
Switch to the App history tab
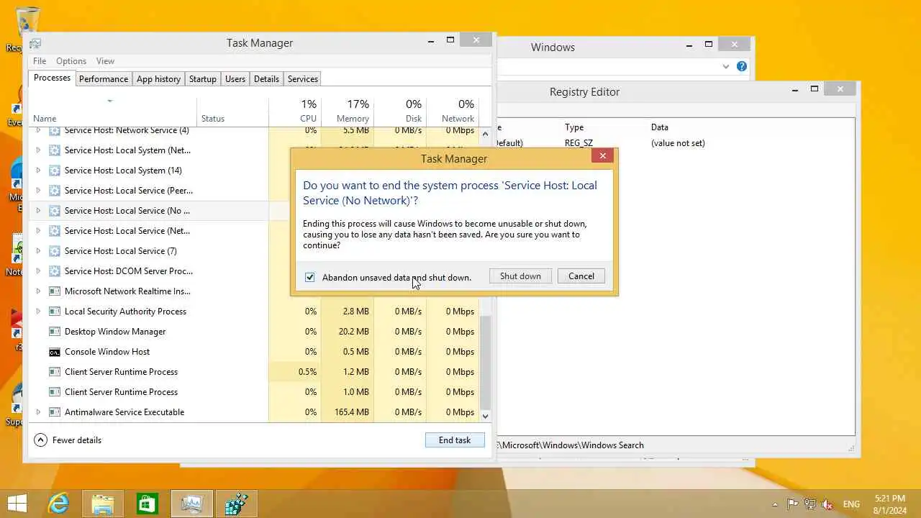pos(158,79)
